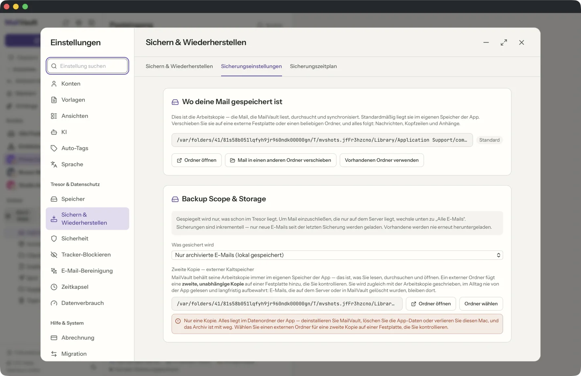
Task: Choose the Sprache translation icon
Action: (x=54, y=164)
